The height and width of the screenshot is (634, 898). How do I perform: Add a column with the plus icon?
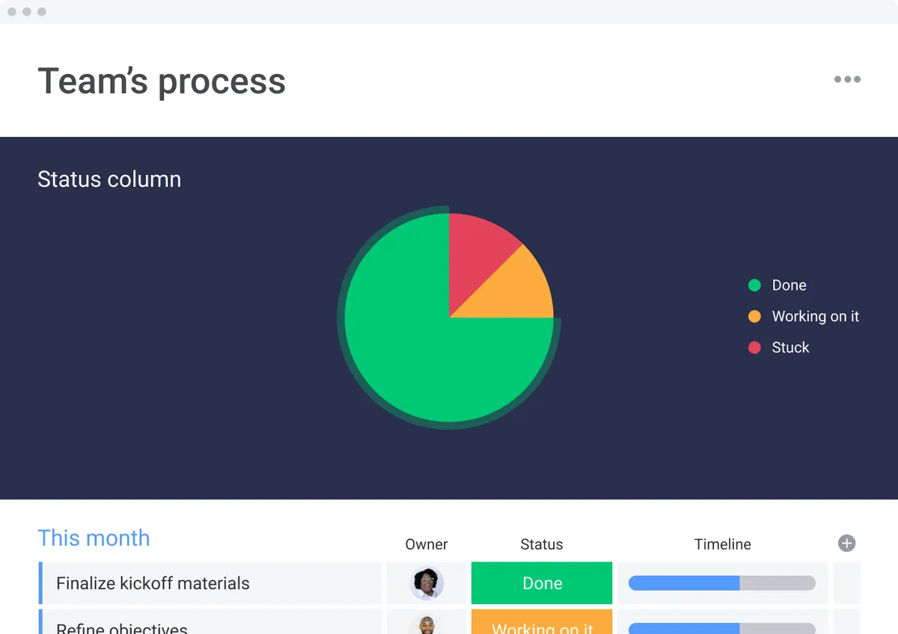point(846,544)
